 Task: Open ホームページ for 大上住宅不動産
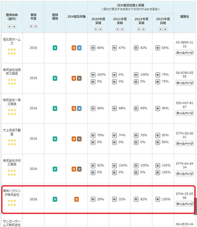click(x=185, y=143)
